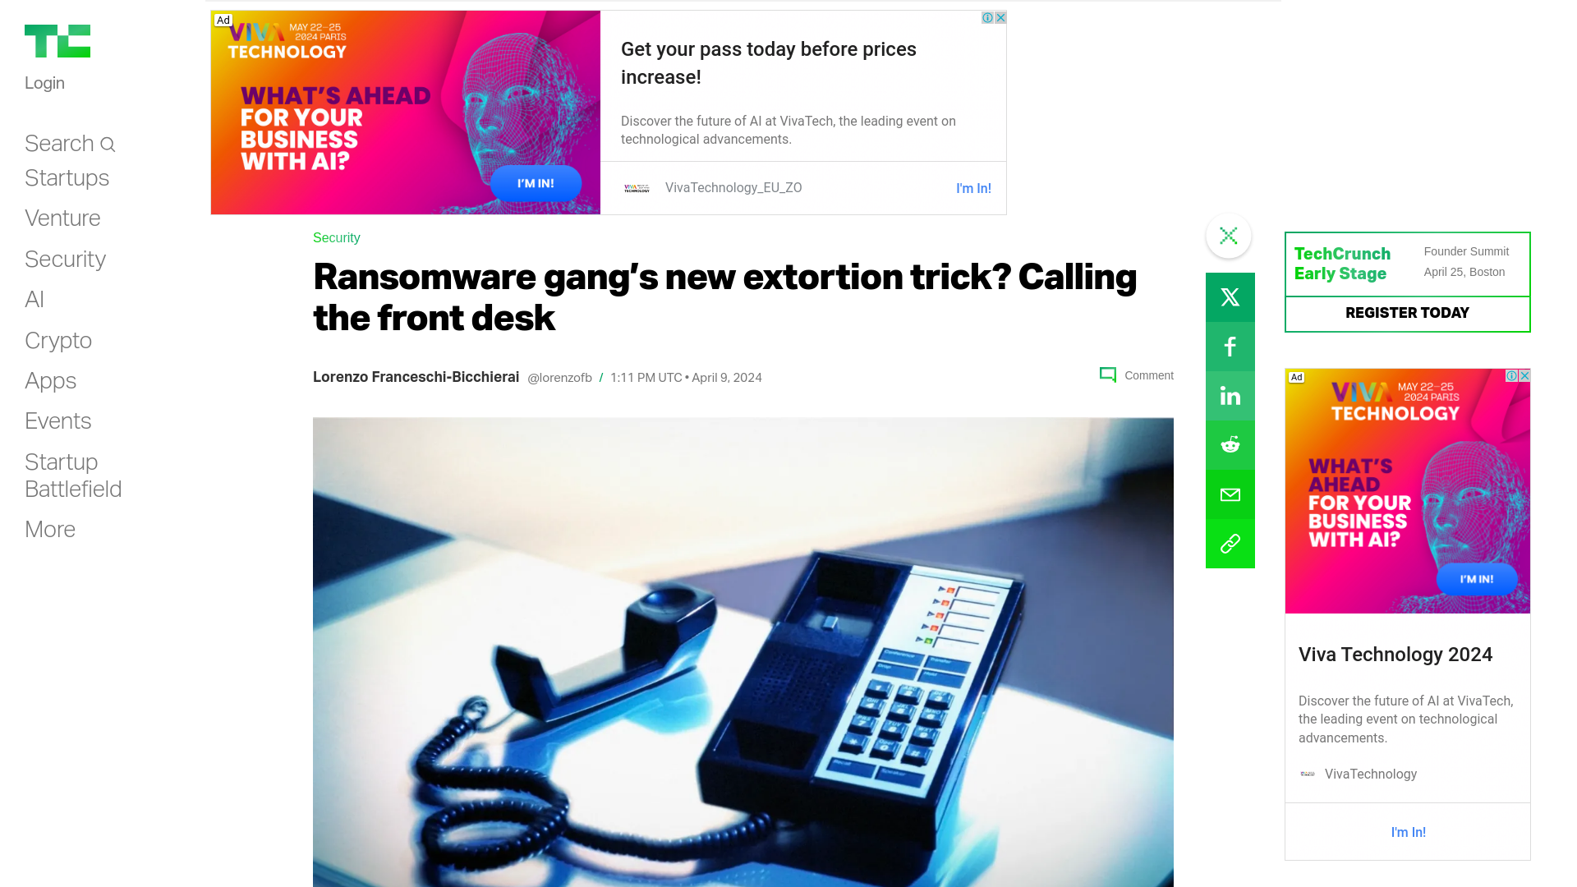1577x887 pixels.
Task: Expand the comment section link
Action: coord(1135,375)
